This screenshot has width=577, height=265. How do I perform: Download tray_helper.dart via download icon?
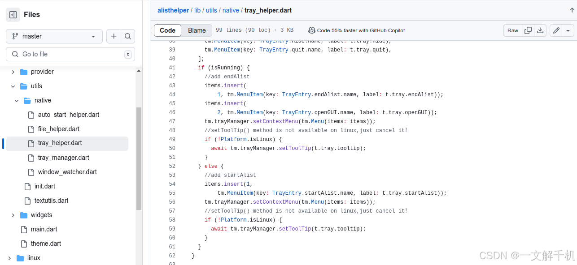[x=540, y=30]
